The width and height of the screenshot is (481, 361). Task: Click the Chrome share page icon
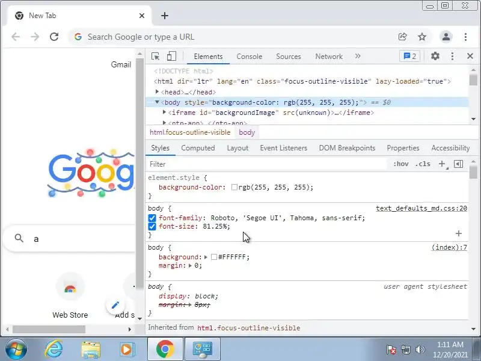(402, 37)
